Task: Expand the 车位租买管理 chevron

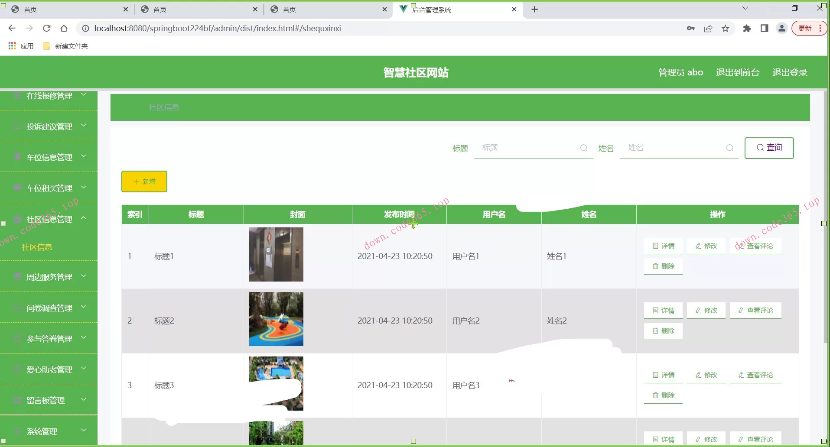Action: click(84, 187)
